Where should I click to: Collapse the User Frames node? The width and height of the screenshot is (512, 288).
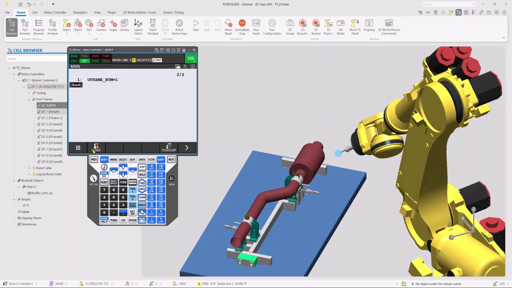pyautogui.click(x=29, y=99)
